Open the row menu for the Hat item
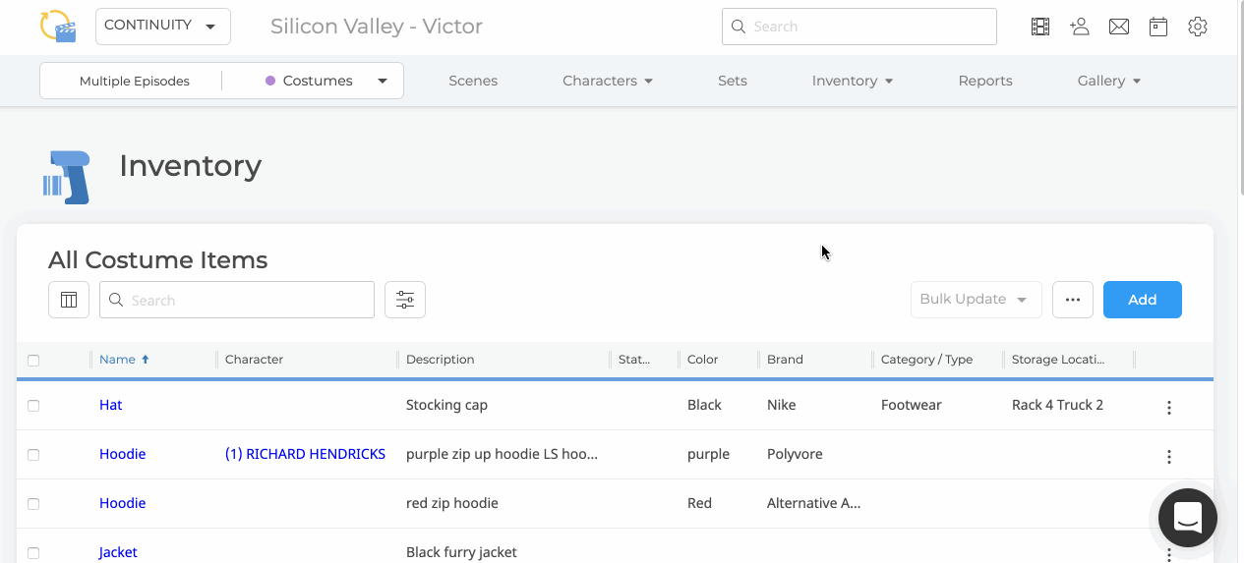The width and height of the screenshot is (1244, 563). [1169, 408]
